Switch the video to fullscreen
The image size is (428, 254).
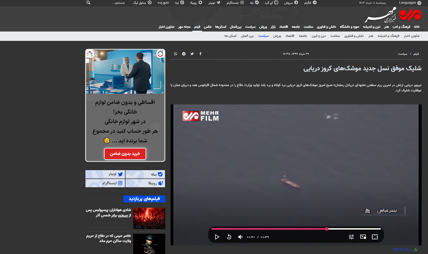(x=375, y=237)
